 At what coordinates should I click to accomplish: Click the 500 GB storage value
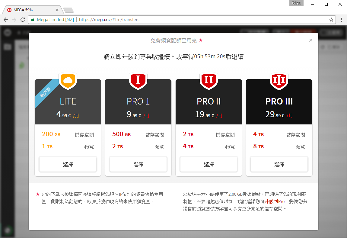click(x=122, y=134)
